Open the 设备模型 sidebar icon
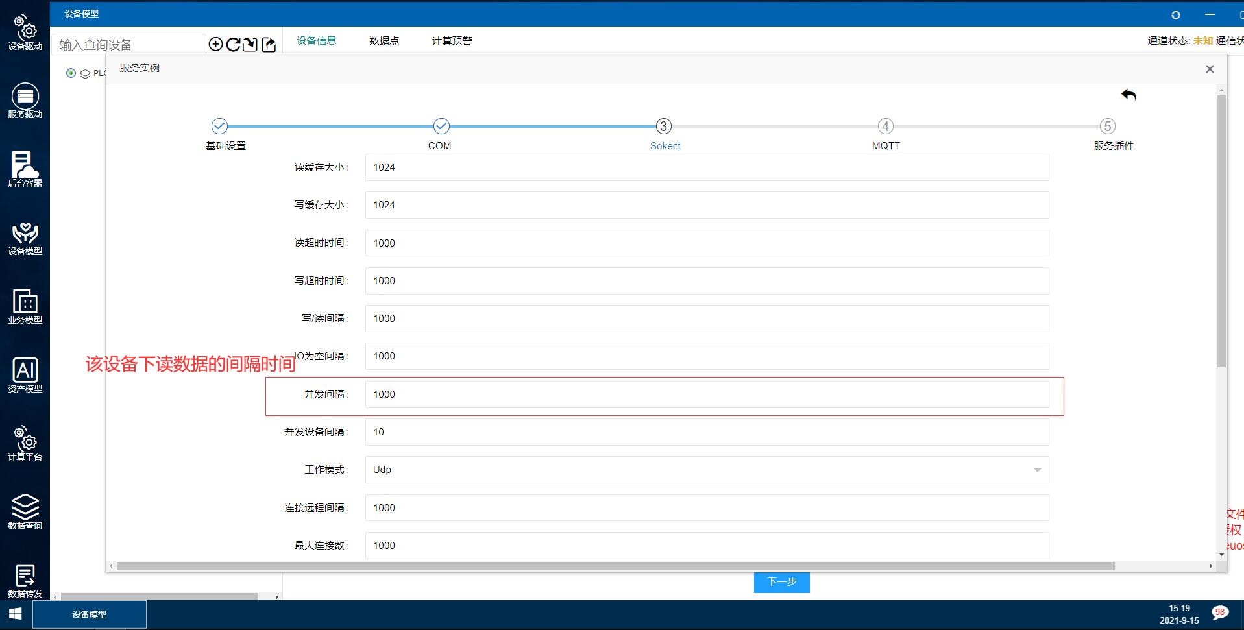 click(25, 238)
